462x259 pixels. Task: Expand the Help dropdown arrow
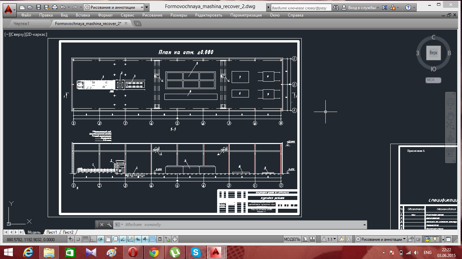pos(415,7)
